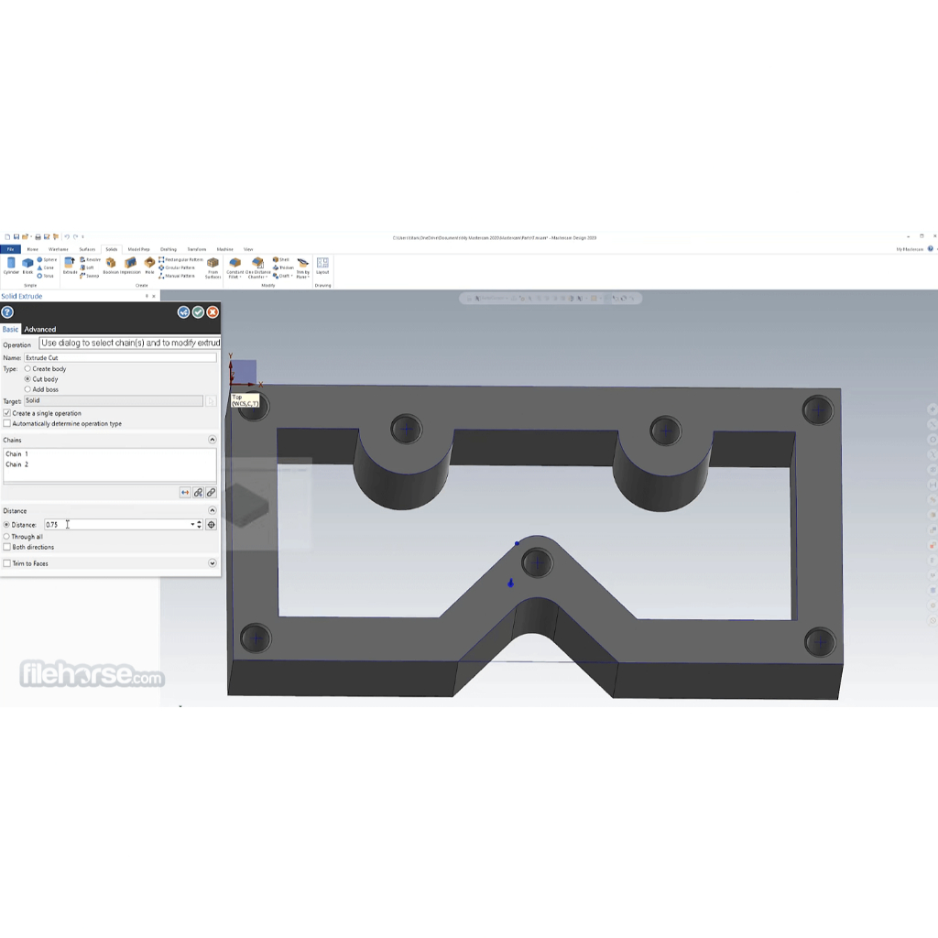Select the Cylinder solid tool
Screen dimensions: 938x938
[x=11, y=266]
